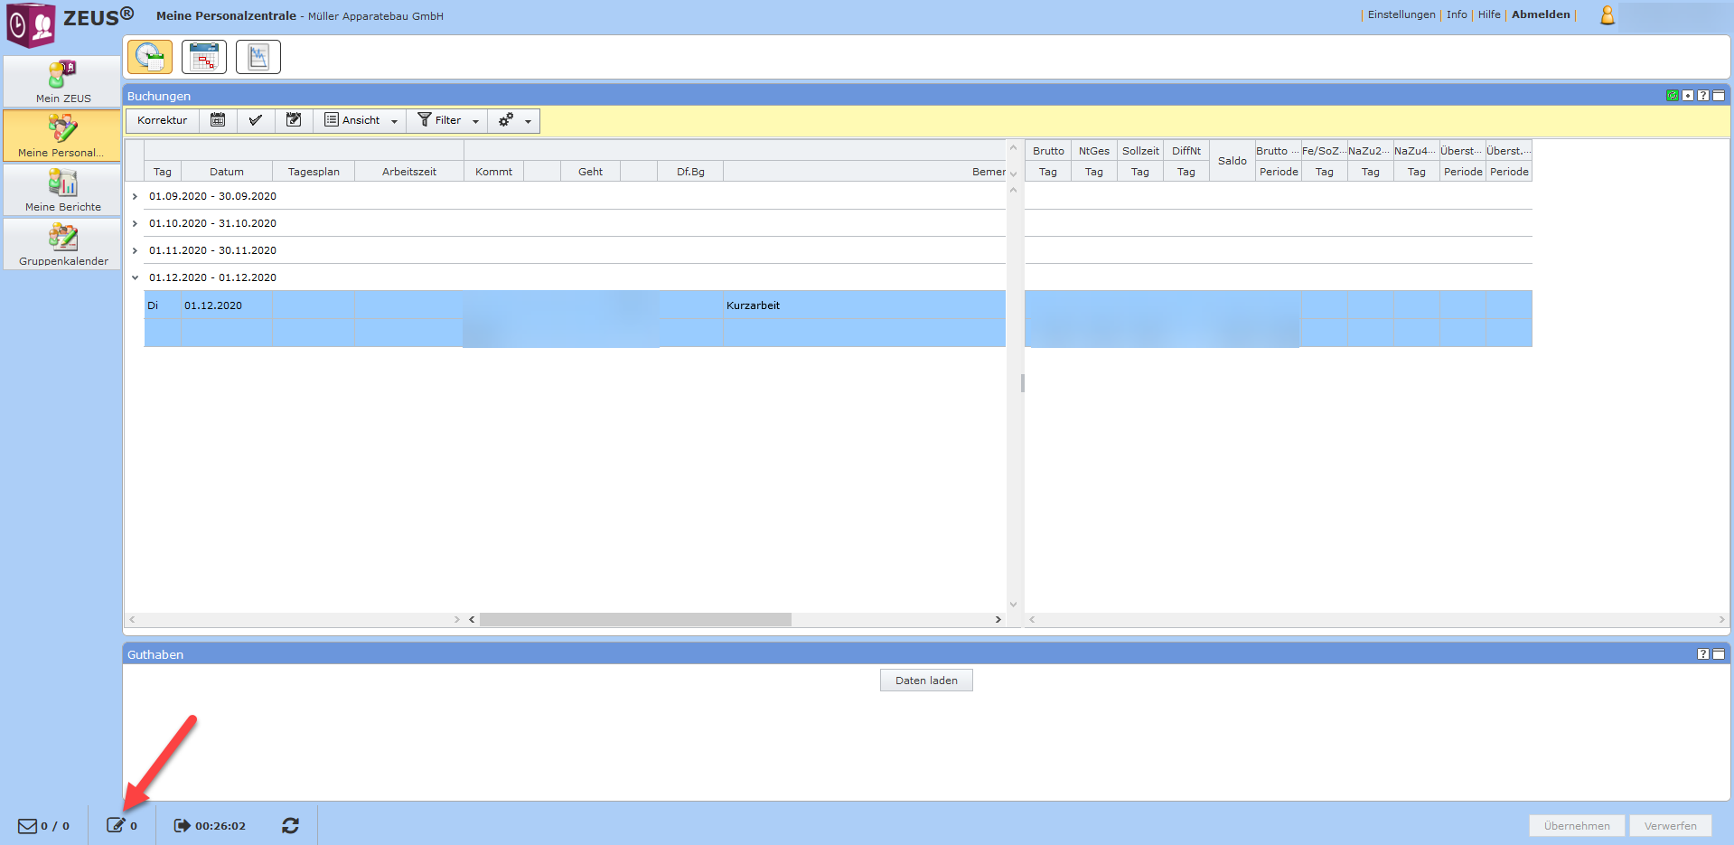Open the Filter dropdown

pos(447,120)
